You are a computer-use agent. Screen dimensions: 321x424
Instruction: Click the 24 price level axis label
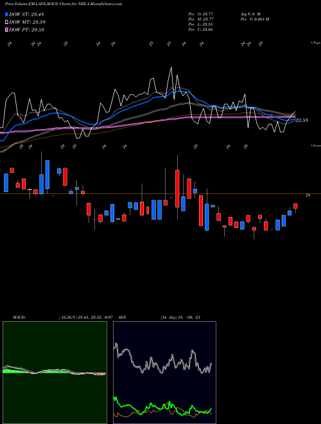tap(308, 195)
